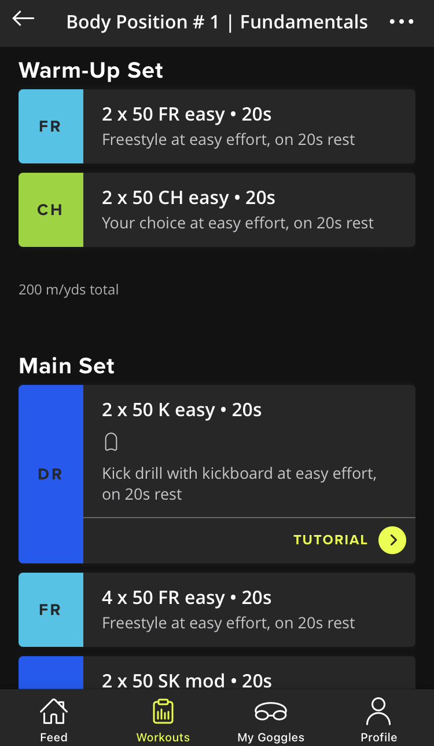Tap the Workouts clipboard icon

pyautogui.click(x=163, y=711)
